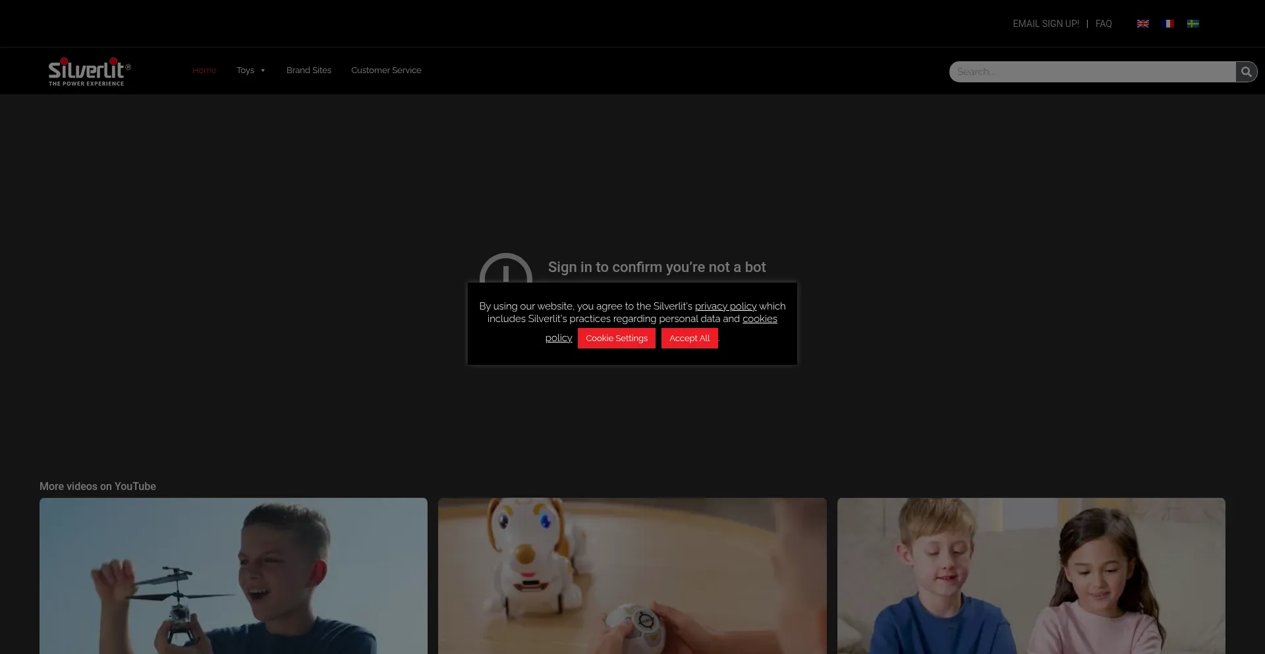Open the FAQ link
The height and width of the screenshot is (654, 1265).
[1104, 24]
